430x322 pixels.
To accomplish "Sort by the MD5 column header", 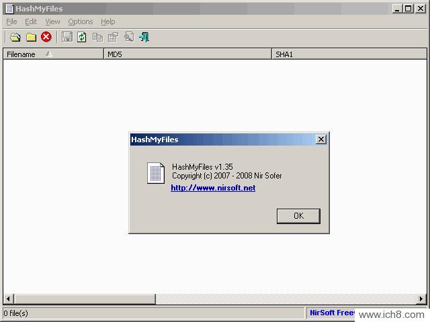I will tap(188, 54).
